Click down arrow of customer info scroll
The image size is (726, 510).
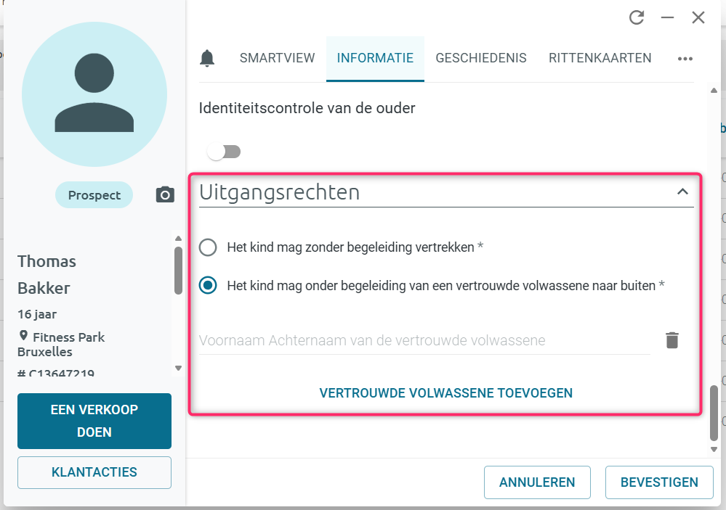(178, 368)
